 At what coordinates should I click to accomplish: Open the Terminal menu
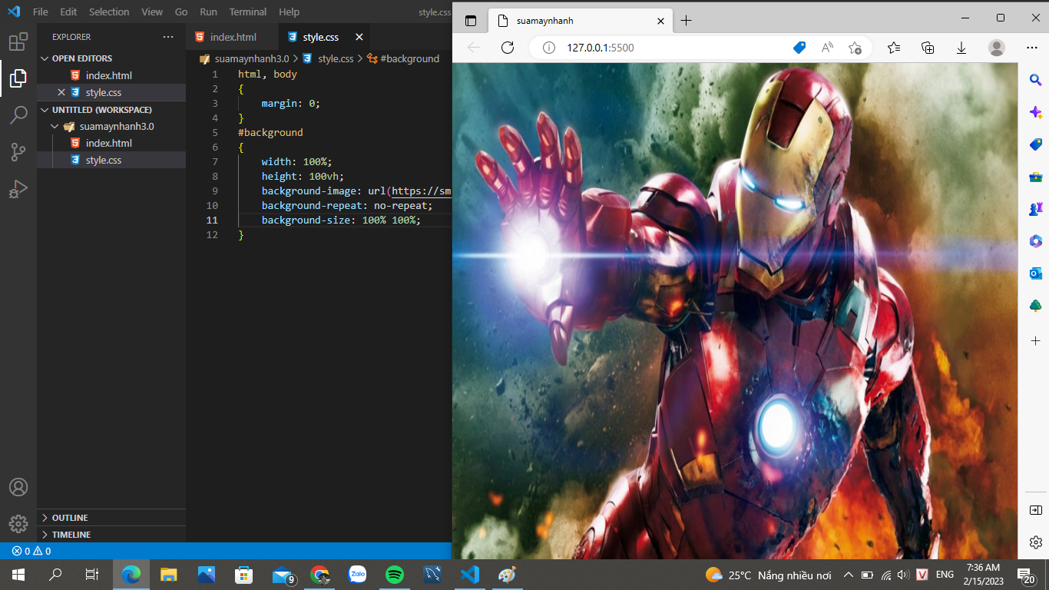pos(248,12)
